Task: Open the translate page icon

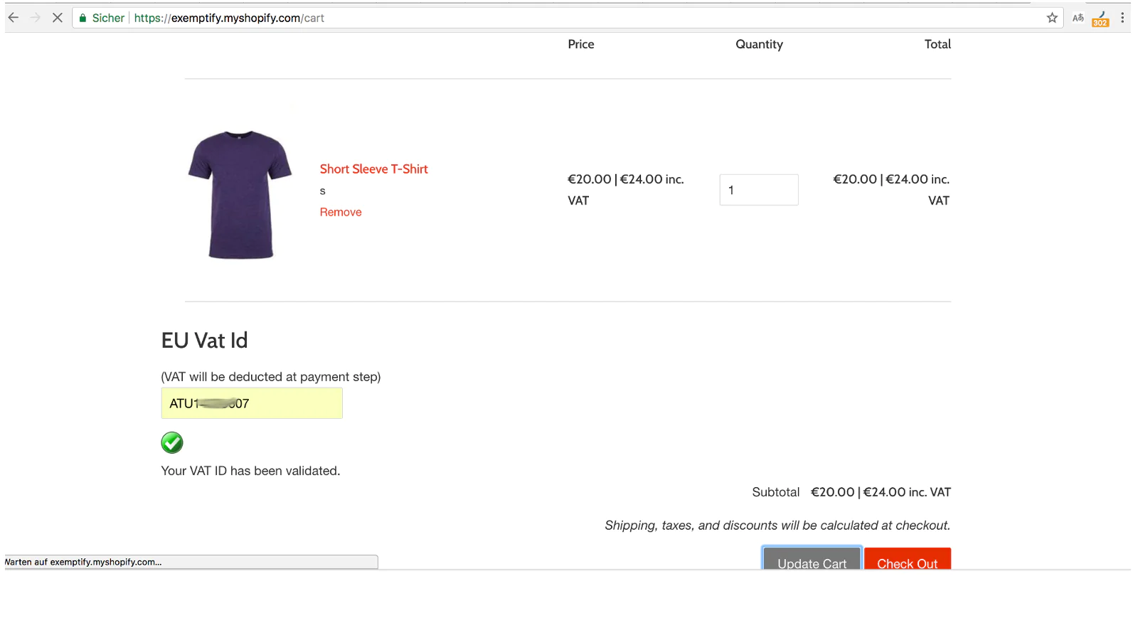Action: (x=1078, y=18)
